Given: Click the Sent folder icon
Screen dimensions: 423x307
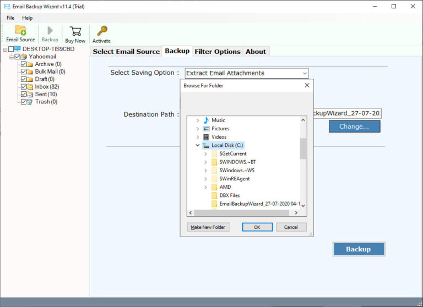Looking at the screenshot, I should coord(30,94).
